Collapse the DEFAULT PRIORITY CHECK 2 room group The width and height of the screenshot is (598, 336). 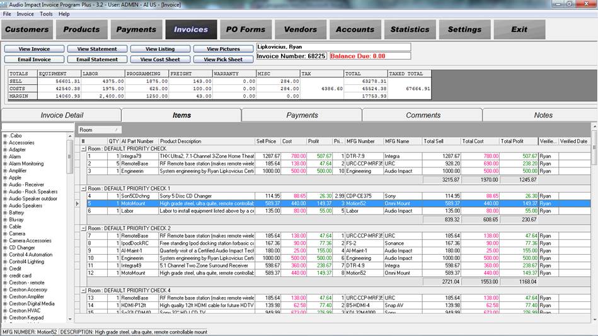[x=83, y=228]
